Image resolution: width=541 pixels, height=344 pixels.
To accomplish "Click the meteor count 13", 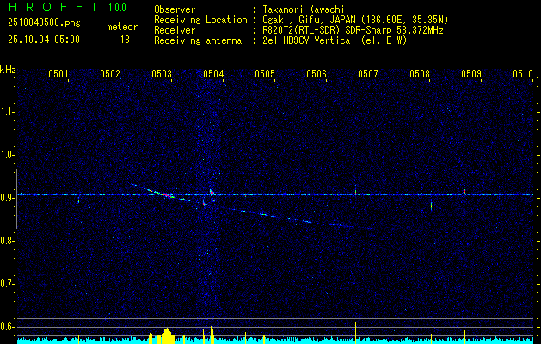I will [125, 40].
